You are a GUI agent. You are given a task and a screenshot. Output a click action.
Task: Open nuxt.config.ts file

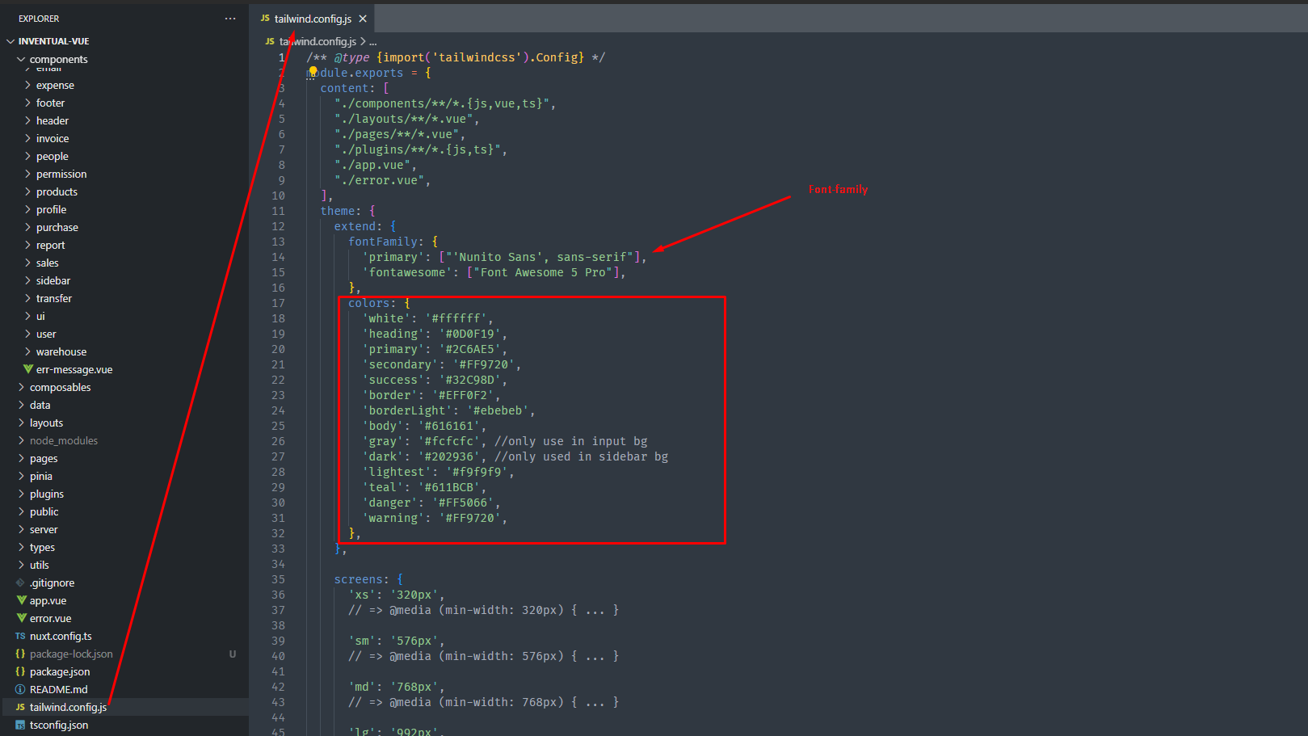pyautogui.click(x=61, y=636)
